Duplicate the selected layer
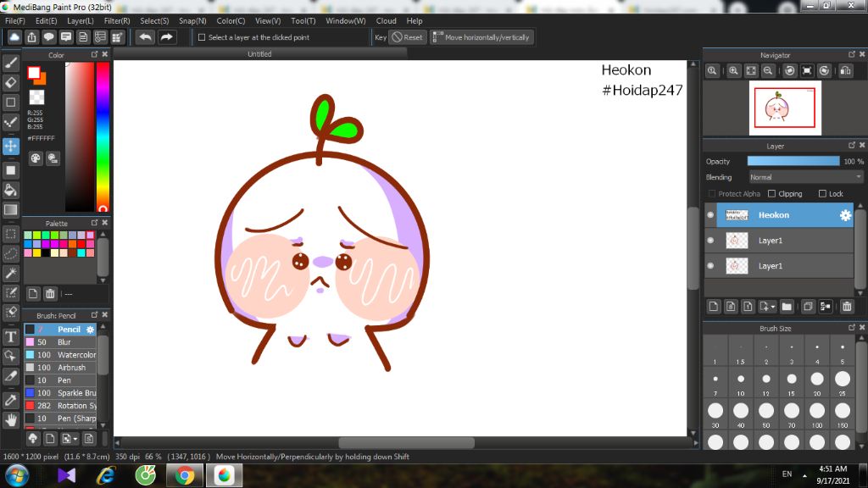Screen dimensions: 868x488 [808, 307]
